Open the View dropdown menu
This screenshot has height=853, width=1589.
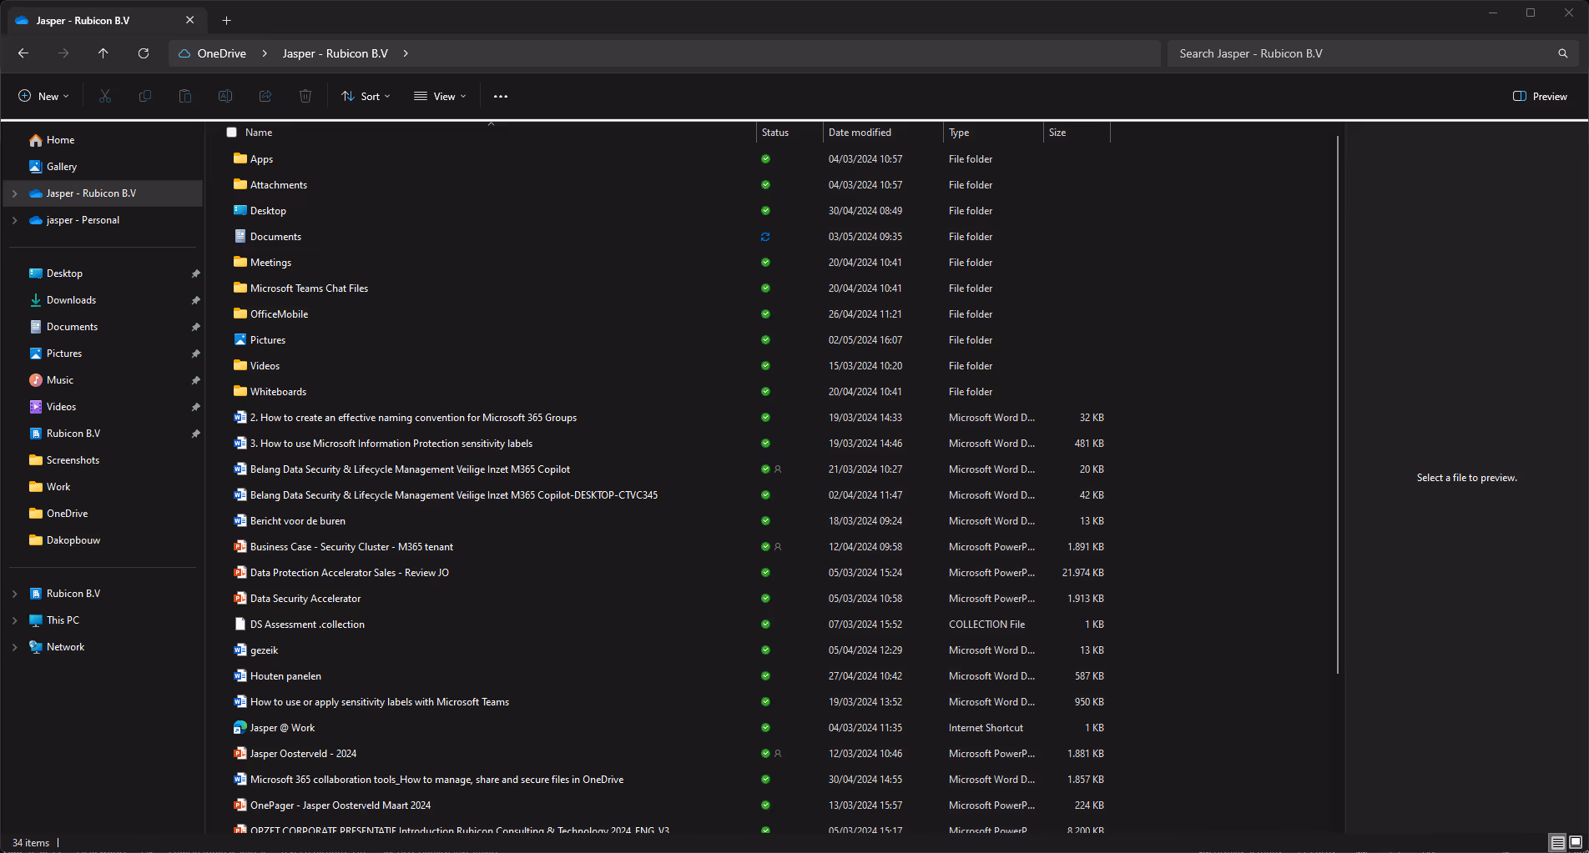point(441,97)
